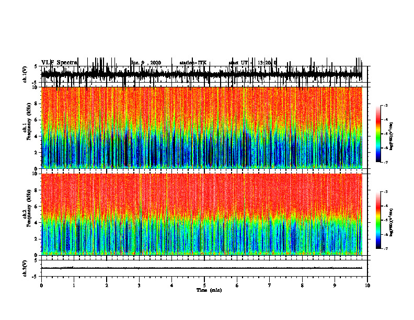
Task: Click the "8" kHz tick of ch.1 spectrogram
Action: click(36, 104)
